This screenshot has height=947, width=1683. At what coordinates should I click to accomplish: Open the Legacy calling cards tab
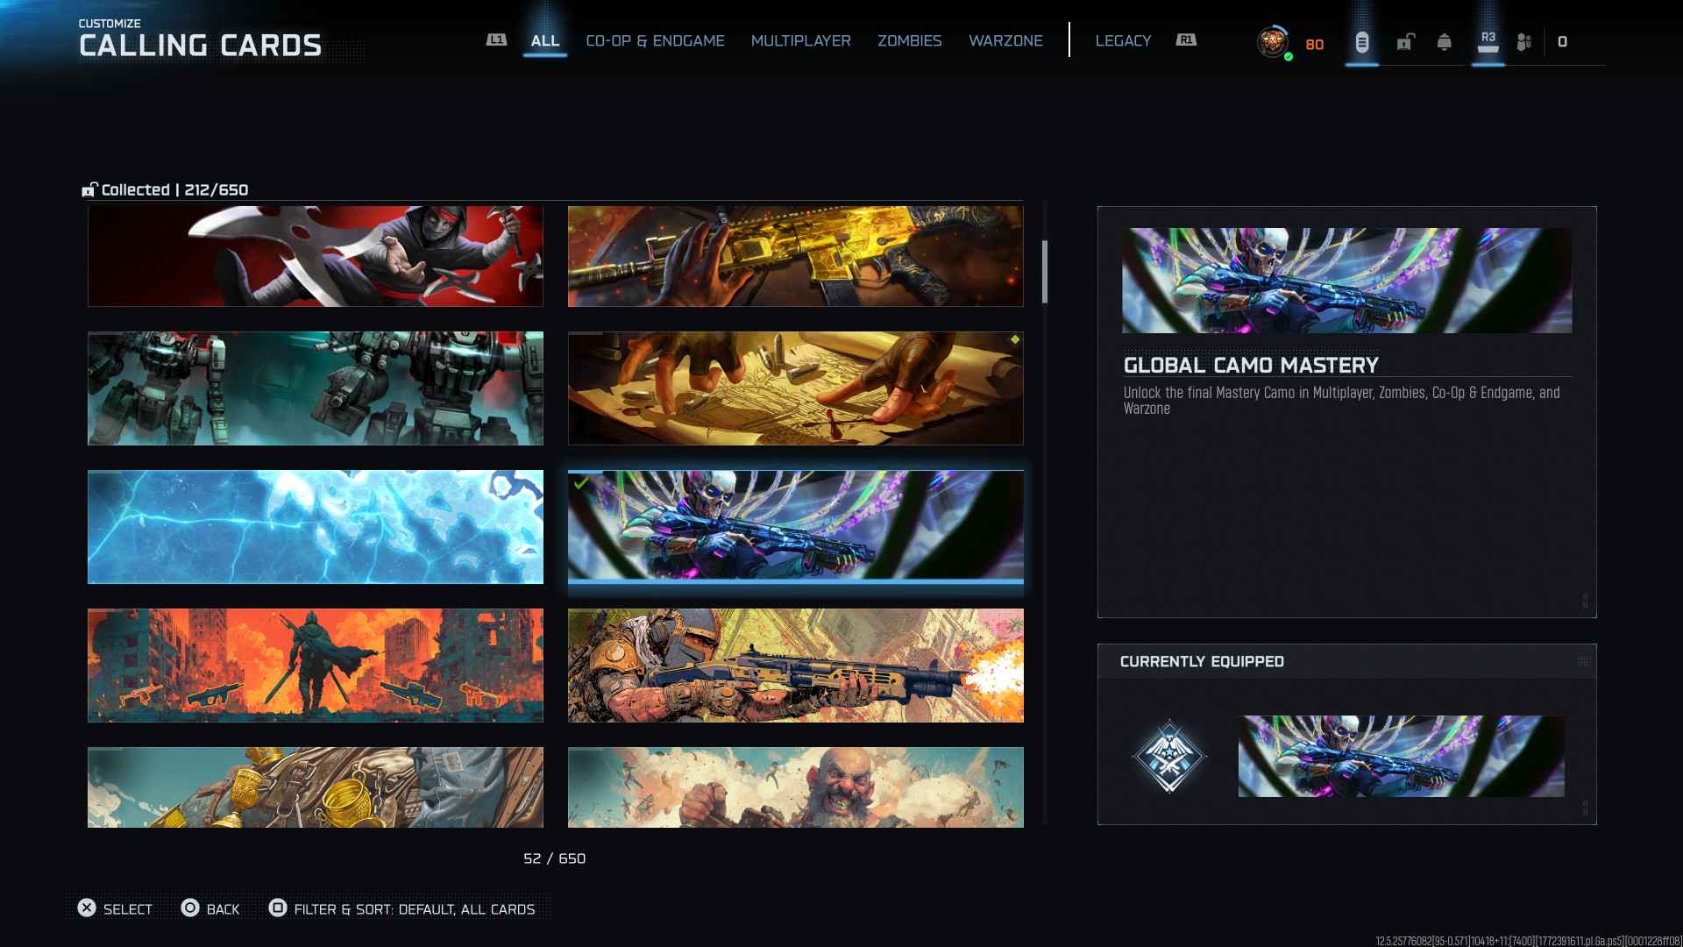pos(1122,41)
